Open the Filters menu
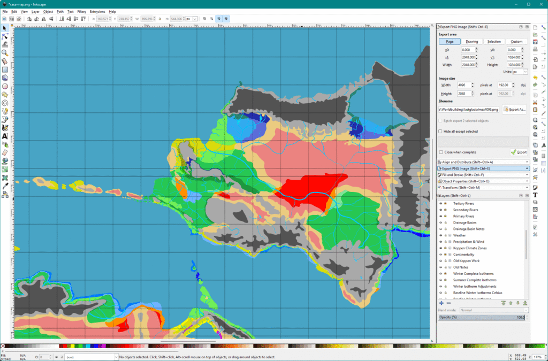The height and width of the screenshot is (361, 548). tap(81, 12)
